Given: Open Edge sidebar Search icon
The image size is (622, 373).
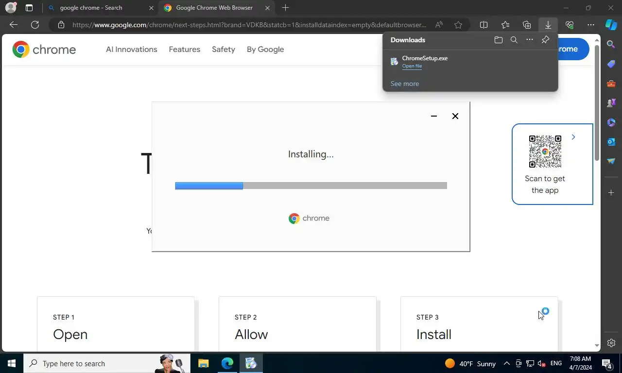Looking at the screenshot, I should [x=611, y=45].
